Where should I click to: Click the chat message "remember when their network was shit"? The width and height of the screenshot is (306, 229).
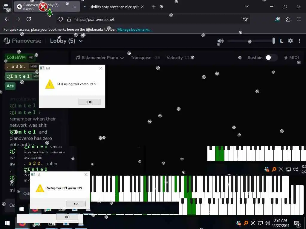33,122
